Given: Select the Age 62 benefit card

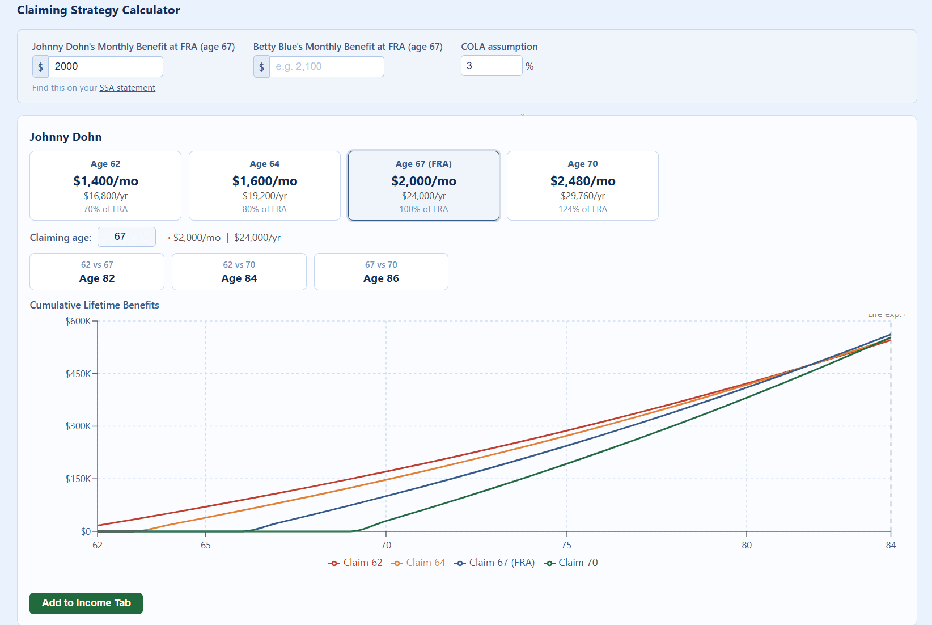Looking at the screenshot, I should click(105, 185).
